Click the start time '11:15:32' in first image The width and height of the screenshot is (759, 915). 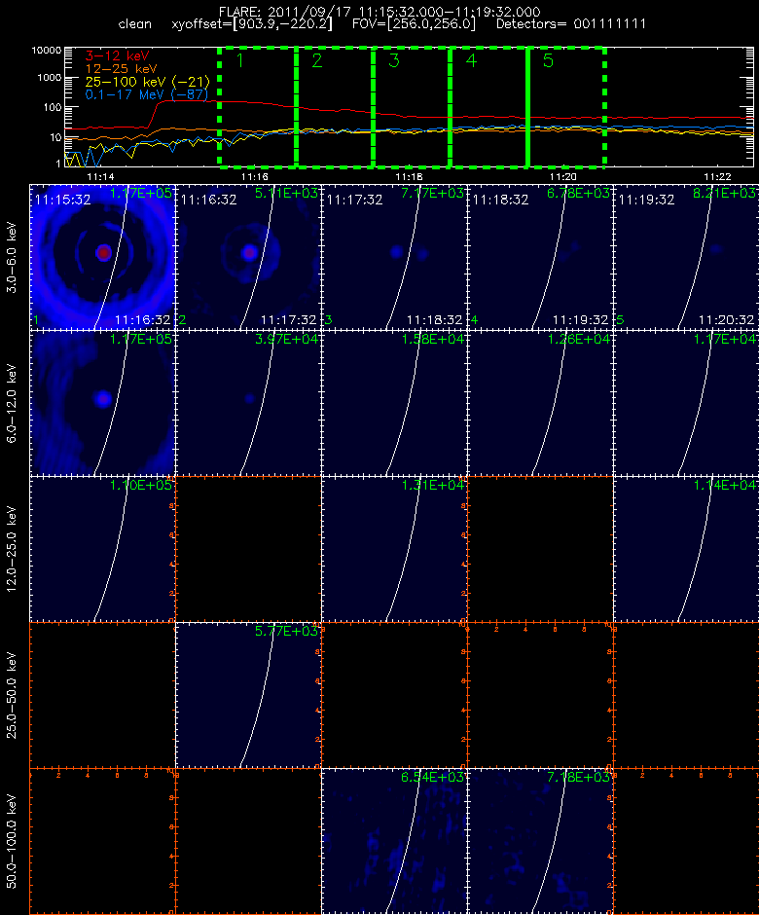click(x=62, y=200)
